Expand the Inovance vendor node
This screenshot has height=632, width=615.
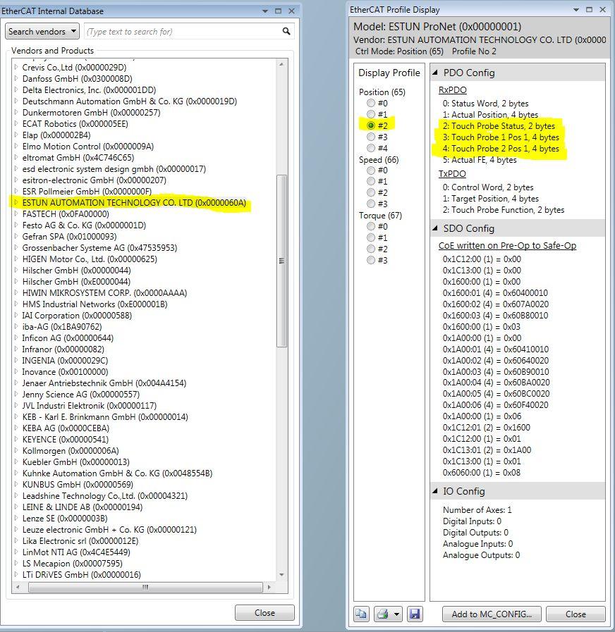point(16,371)
